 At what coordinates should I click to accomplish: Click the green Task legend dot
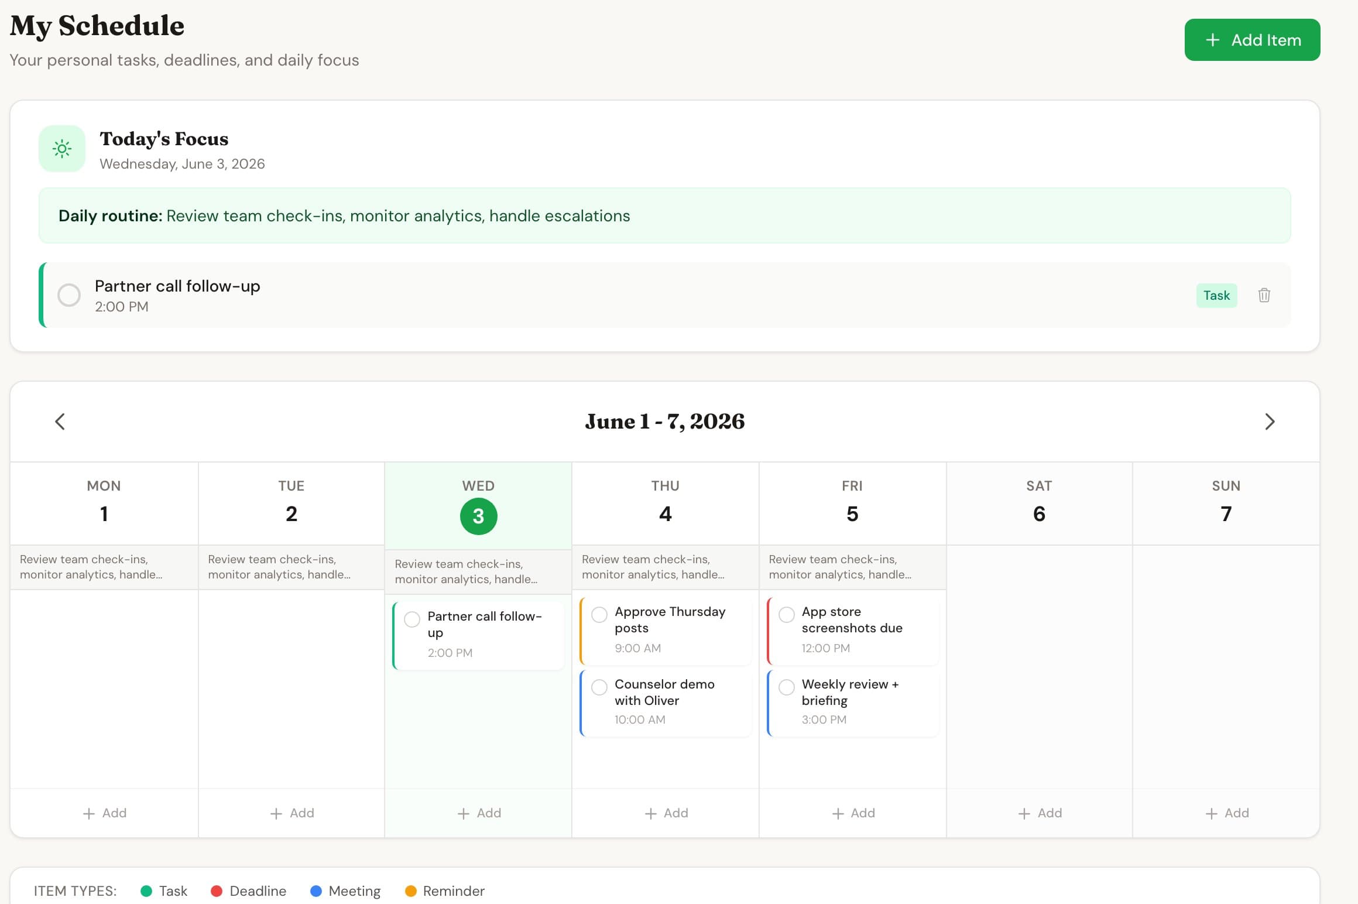pyautogui.click(x=146, y=891)
